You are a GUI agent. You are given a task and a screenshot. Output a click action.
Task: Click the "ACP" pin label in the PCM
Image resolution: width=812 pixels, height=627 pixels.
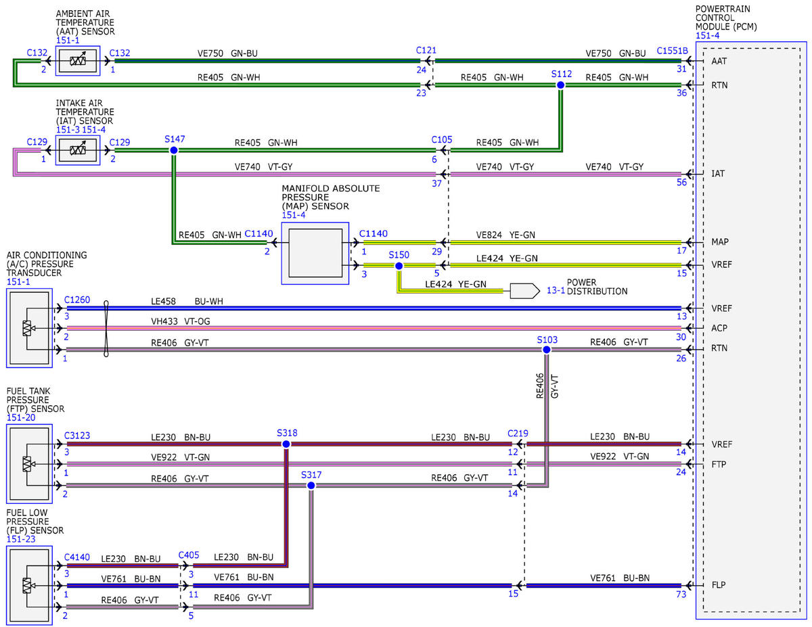(721, 328)
